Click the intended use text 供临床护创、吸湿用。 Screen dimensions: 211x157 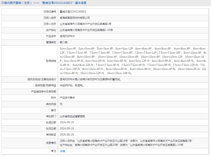click(72, 86)
